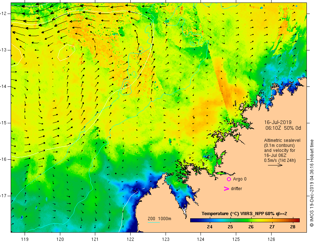Click latitude axis label -16

click(4, 159)
